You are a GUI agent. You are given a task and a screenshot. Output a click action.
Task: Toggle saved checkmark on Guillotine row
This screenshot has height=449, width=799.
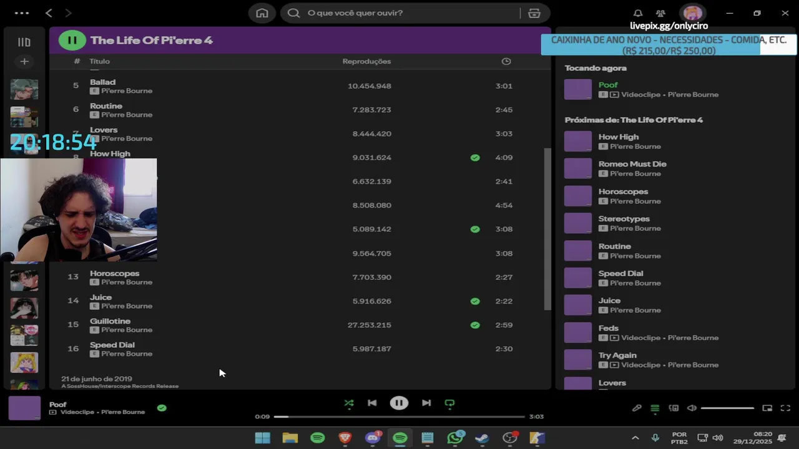[x=475, y=325]
